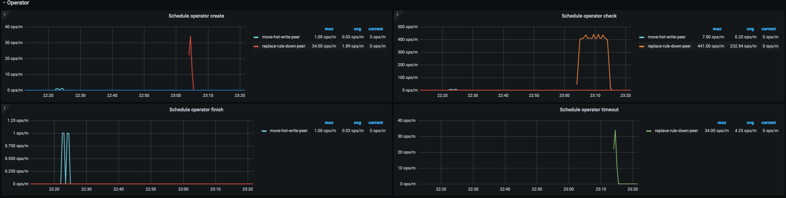Click blue move-hot-write-peer swatch in create legend
This screenshot has width=786, height=198.
(256, 37)
